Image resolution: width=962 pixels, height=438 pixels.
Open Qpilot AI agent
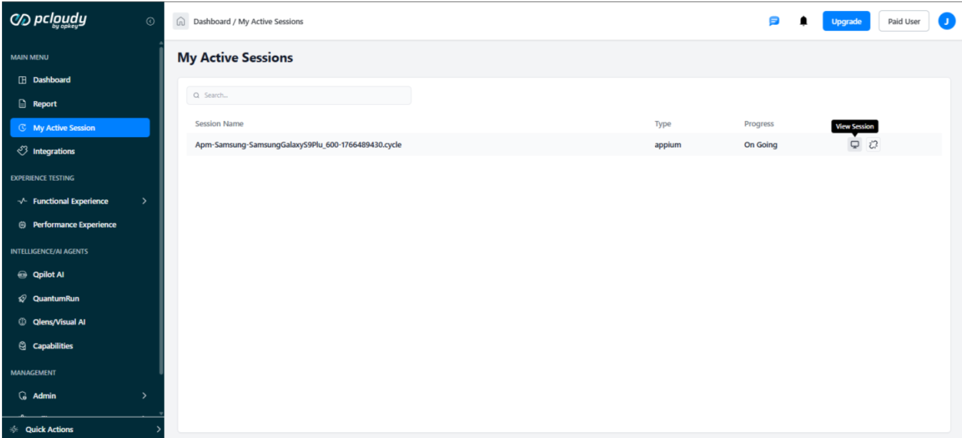tap(49, 275)
